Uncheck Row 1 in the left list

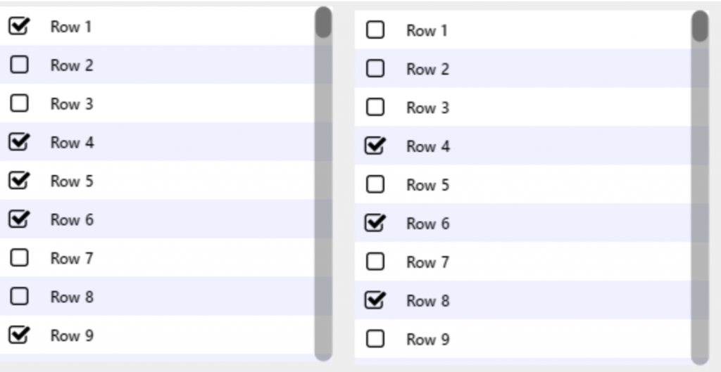(19, 27)
